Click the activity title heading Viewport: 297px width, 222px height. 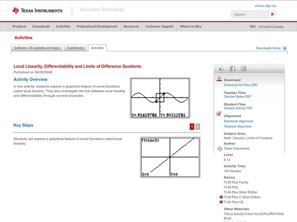[x=77, y=66]
